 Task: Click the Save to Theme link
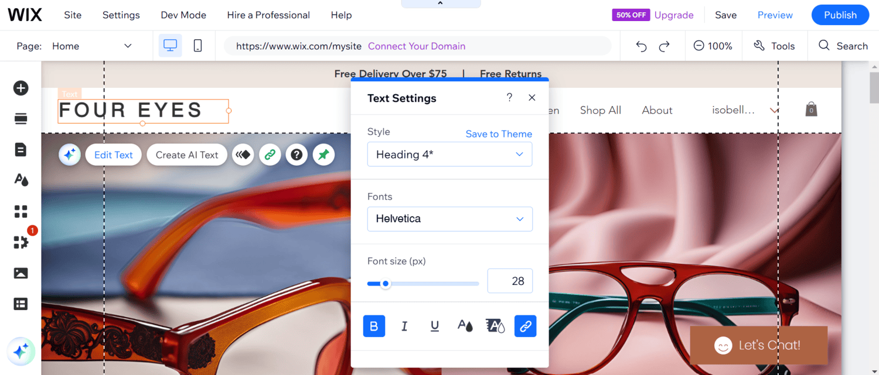499,134
